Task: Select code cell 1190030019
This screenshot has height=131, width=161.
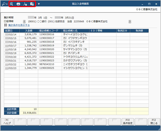Action: (x=50, y=45)
